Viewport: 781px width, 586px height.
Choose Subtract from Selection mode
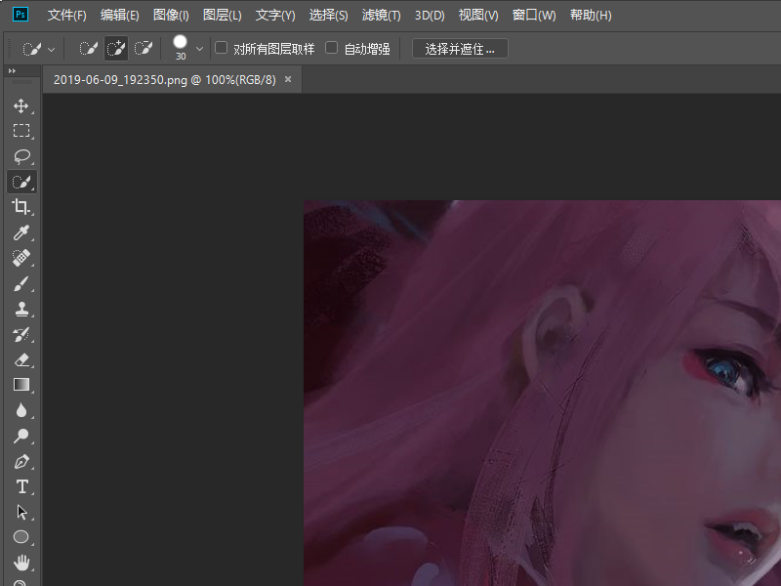(x=144, y=48)
